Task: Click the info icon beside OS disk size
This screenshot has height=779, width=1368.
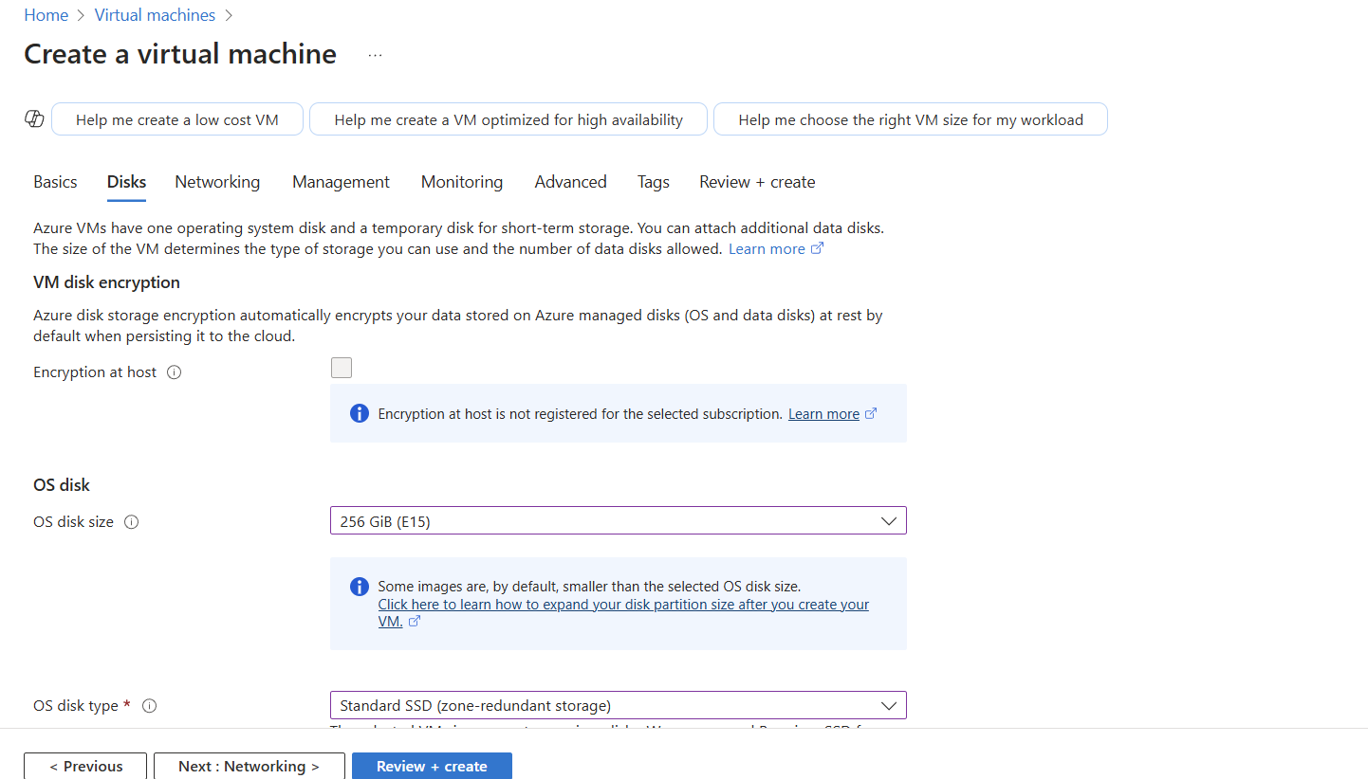Action: pos(132,522)
